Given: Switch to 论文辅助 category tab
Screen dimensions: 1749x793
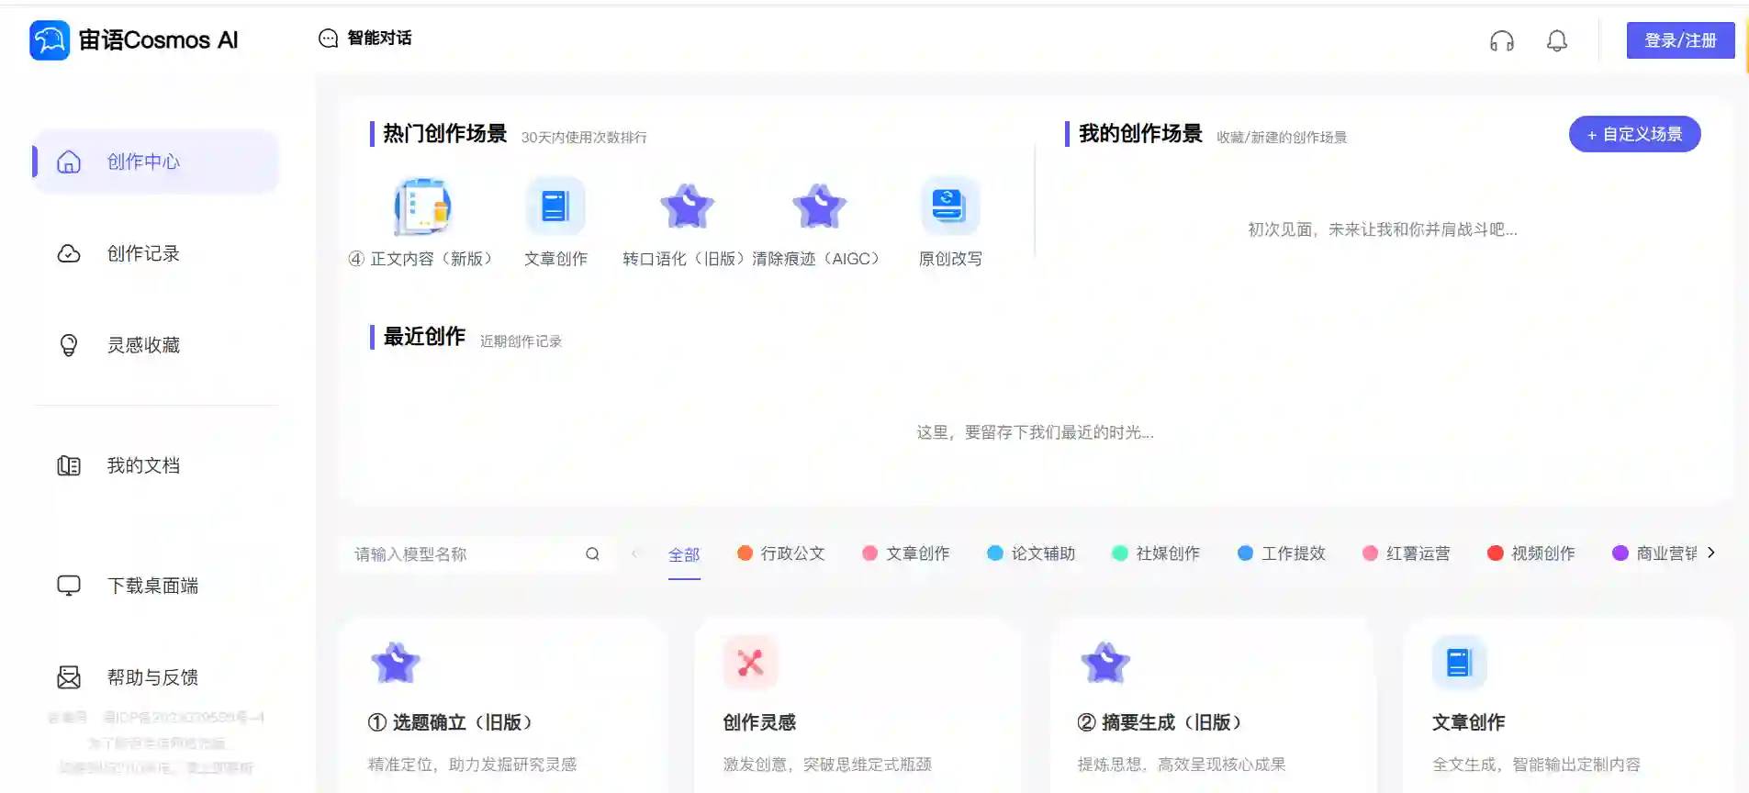Looking at the screenshot, I should (x=1031, y=553).
